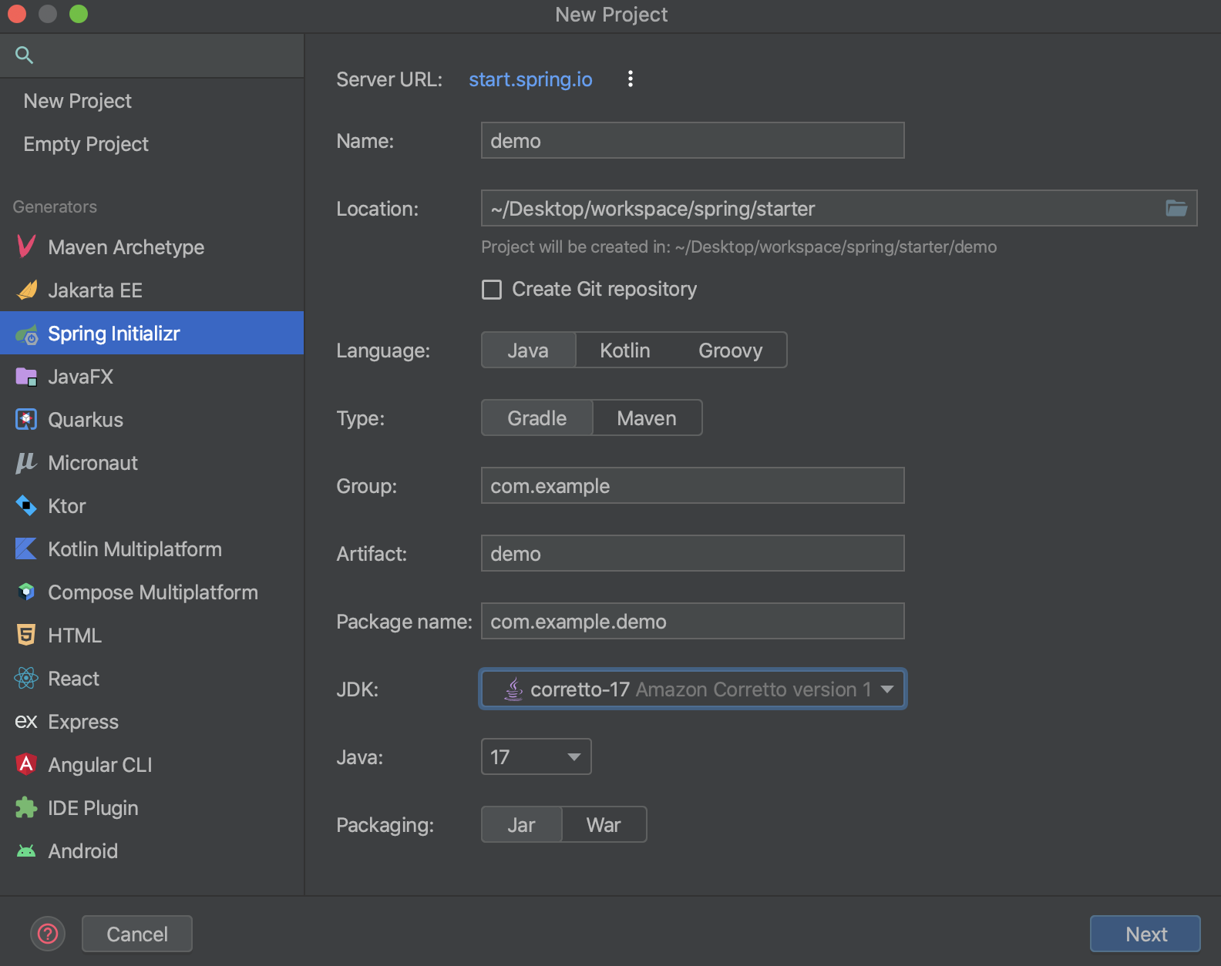
Task: Click the Spring Initializr leaf icon
Action: point(26,334)
